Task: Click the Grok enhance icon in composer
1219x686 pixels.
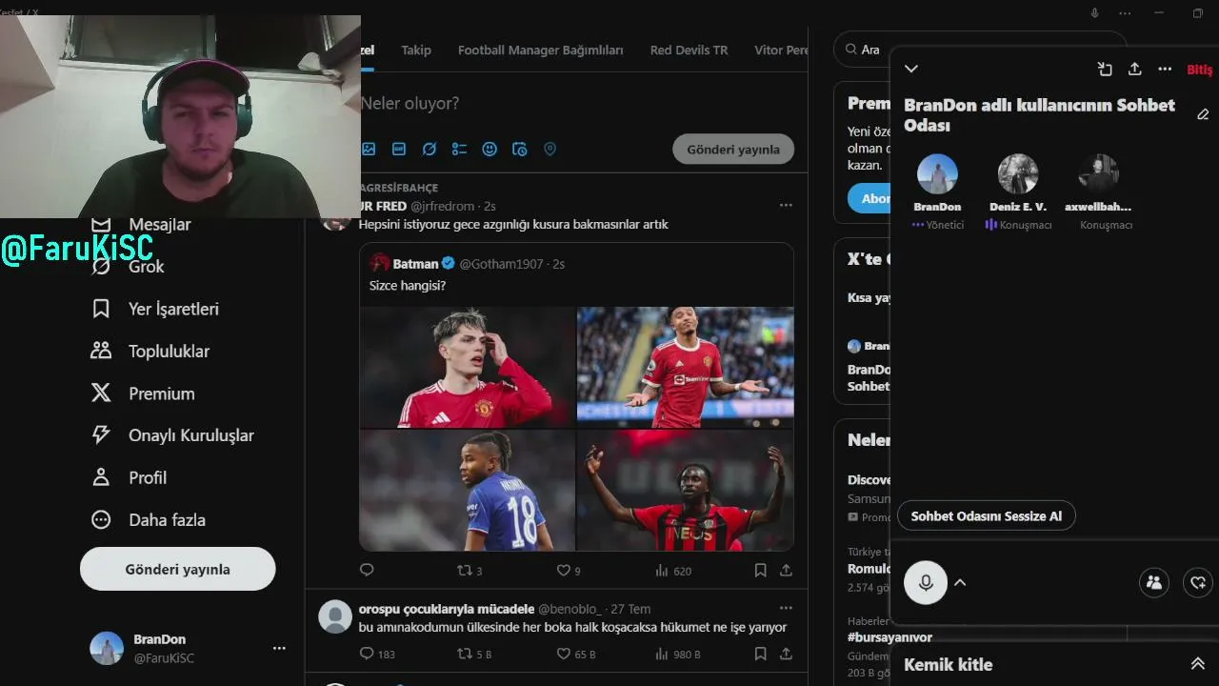Action: [430, 149]
